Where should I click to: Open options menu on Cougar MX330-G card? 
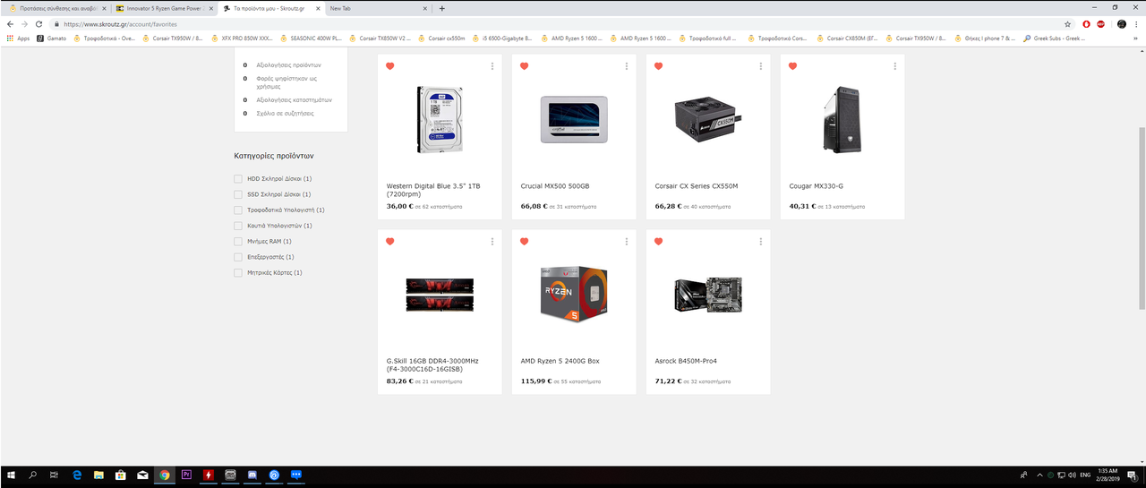coord(895,66)
